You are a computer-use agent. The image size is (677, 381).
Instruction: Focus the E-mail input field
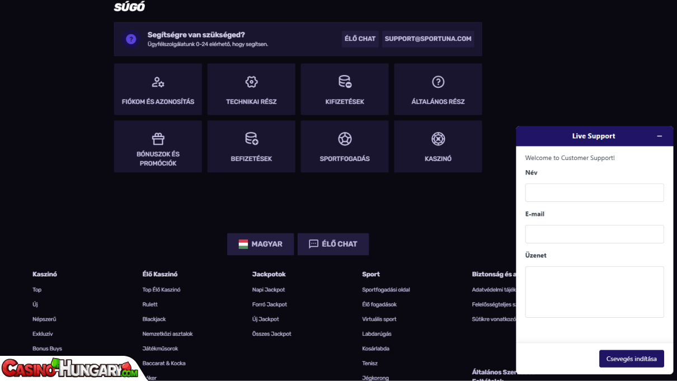click(x=594, y=234)
